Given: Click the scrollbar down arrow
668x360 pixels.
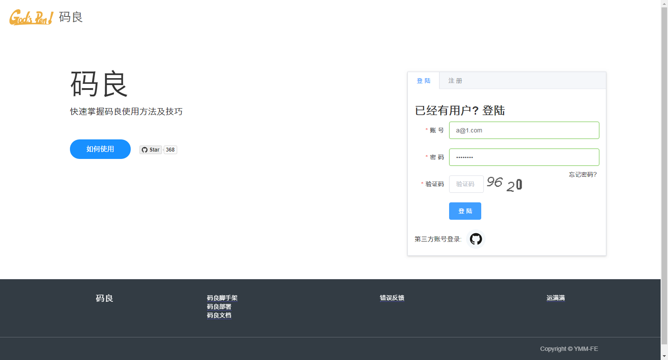Looking at the screenshot, I should tap(665, 357).
